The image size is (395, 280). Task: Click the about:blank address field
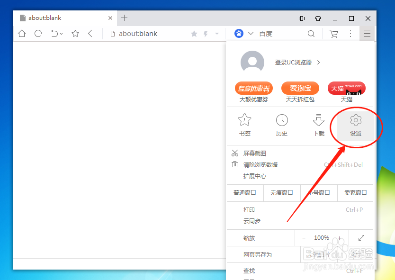pyautogui.click(x=150, y=34)
